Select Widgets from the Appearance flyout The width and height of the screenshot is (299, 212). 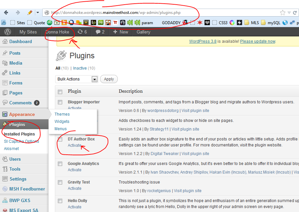[62, 122]
